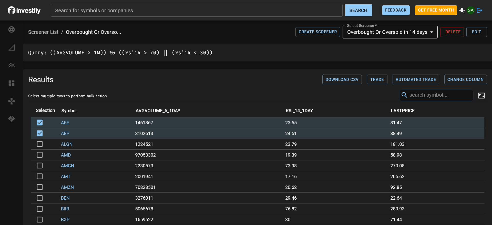Viewport: 492px width, 225px height.
Task: Open the game controller icon in sidebar
Action: click(x=12, y=101)
